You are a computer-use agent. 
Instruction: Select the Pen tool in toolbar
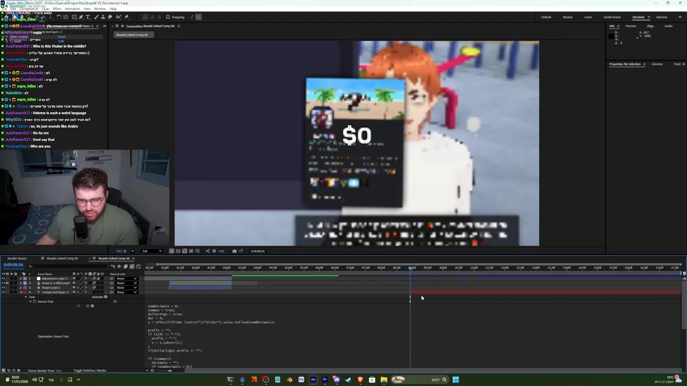pyautogui.click(x=81, y=17)
